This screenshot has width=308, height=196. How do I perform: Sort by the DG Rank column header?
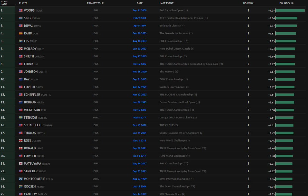[x=248, y=3]
